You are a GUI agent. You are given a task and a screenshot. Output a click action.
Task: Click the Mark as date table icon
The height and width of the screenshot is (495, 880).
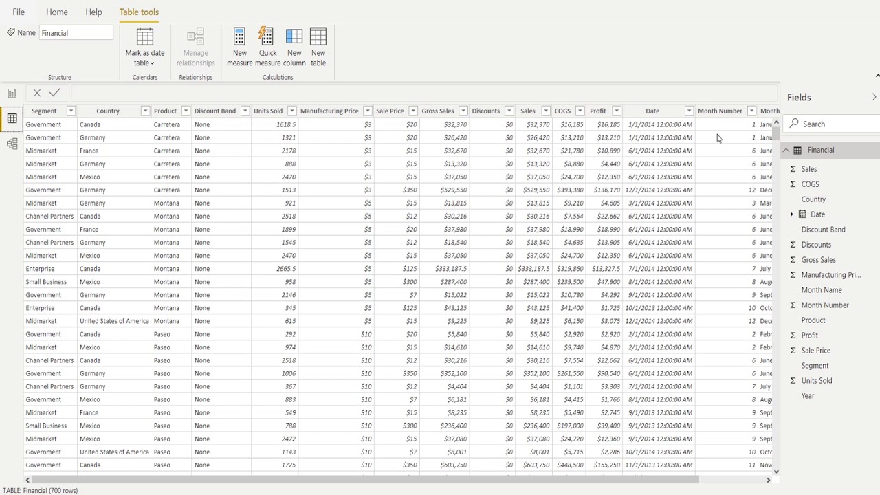(x=144, y=36)
